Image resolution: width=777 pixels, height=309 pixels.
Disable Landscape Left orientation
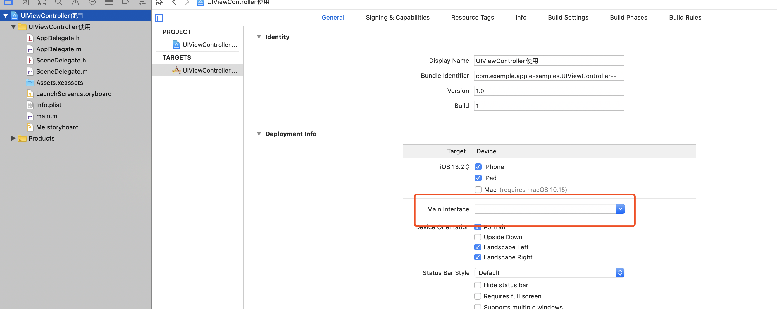pyautogui.click(x=478, y=247)
